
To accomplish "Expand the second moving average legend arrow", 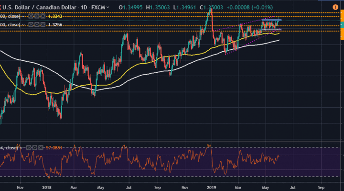I will pyautogui.click(x=23, y=25).
